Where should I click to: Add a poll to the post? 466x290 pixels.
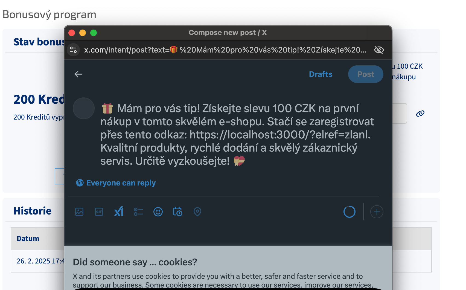tap(138, 212)
